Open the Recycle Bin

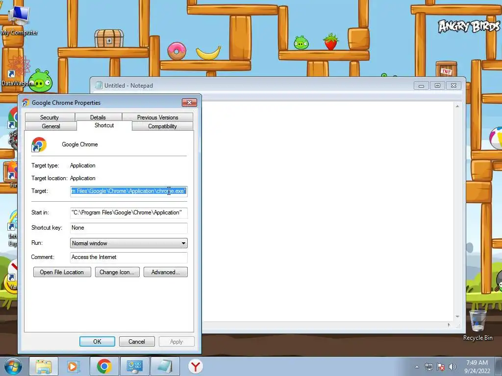477,326
